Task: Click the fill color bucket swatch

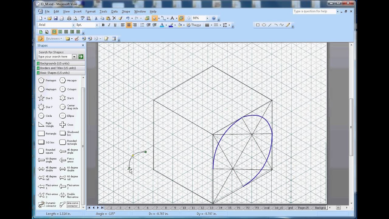Action: click(x=180, y=25)
